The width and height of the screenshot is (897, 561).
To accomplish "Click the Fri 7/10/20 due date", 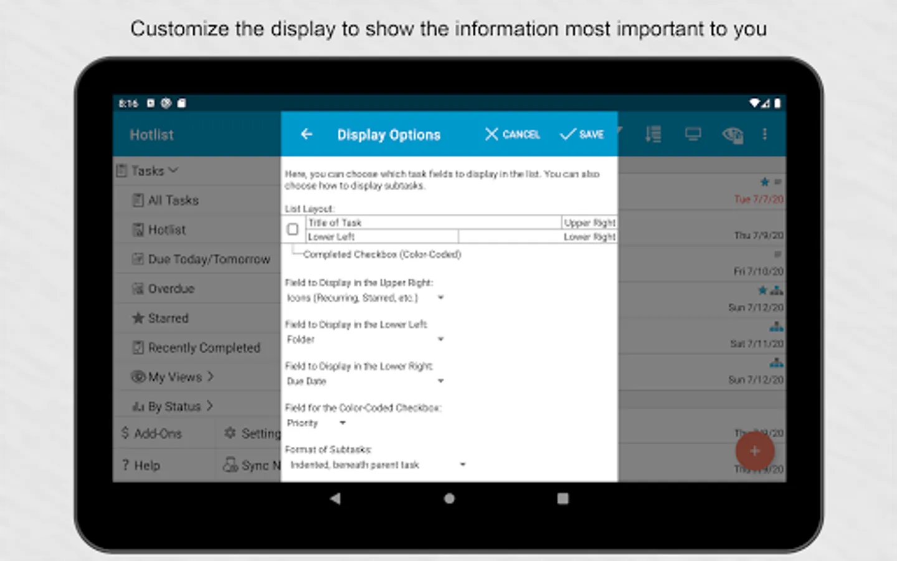I will pyautogui.click(x=759, y=272).
